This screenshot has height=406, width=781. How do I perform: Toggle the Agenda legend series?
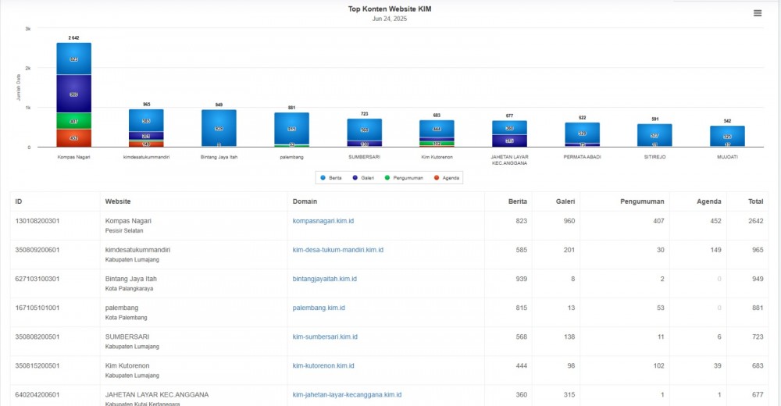(x=446, y=178)
